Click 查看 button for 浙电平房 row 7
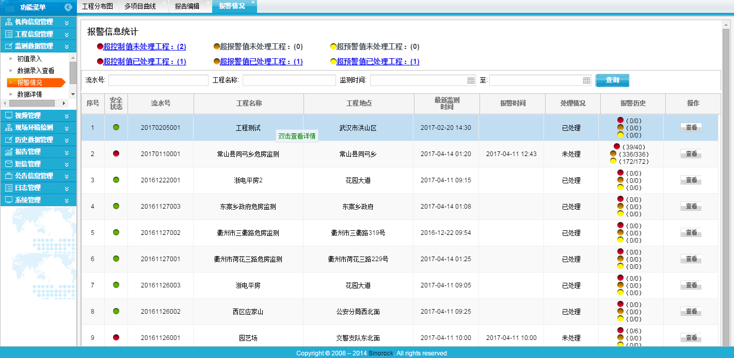 click(x=691, y=285)
